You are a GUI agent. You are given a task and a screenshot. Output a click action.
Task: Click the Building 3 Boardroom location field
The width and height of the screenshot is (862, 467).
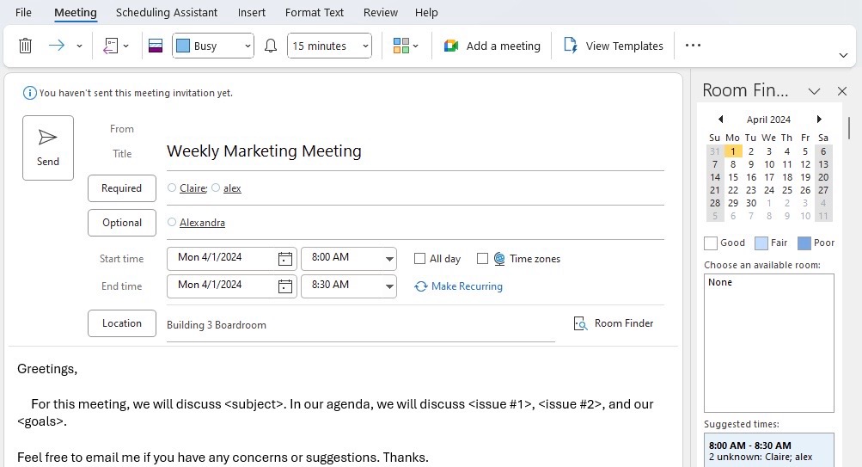[x=361, y=325]
